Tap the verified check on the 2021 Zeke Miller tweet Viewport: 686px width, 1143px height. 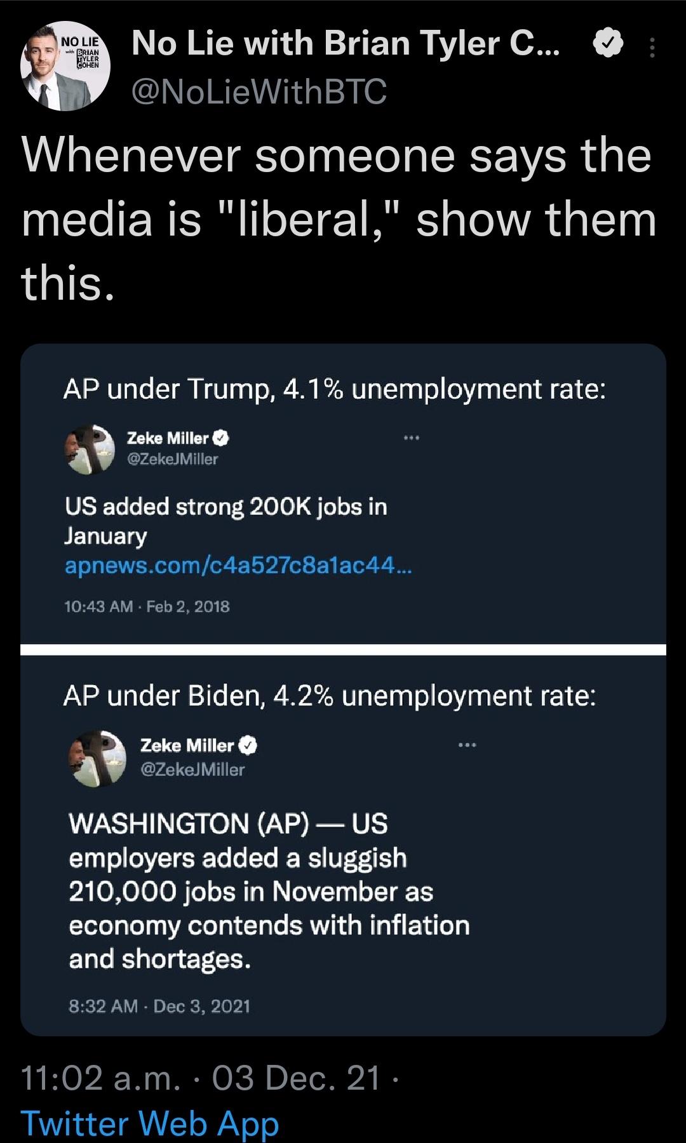[x=248, y=745]
